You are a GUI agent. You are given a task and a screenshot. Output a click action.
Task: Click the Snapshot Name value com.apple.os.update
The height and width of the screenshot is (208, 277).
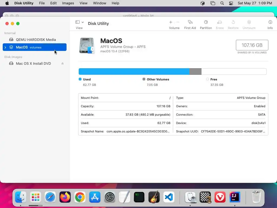click(138, 131)
